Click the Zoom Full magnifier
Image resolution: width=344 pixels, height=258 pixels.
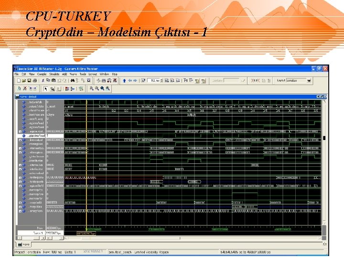[102, 89]
